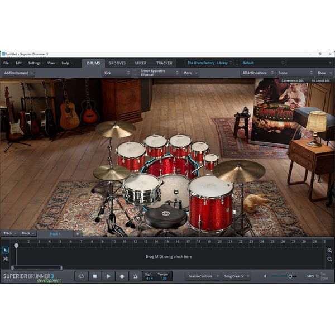Toggle loop playback on
335x335 pixels.
tap(82, 276)
